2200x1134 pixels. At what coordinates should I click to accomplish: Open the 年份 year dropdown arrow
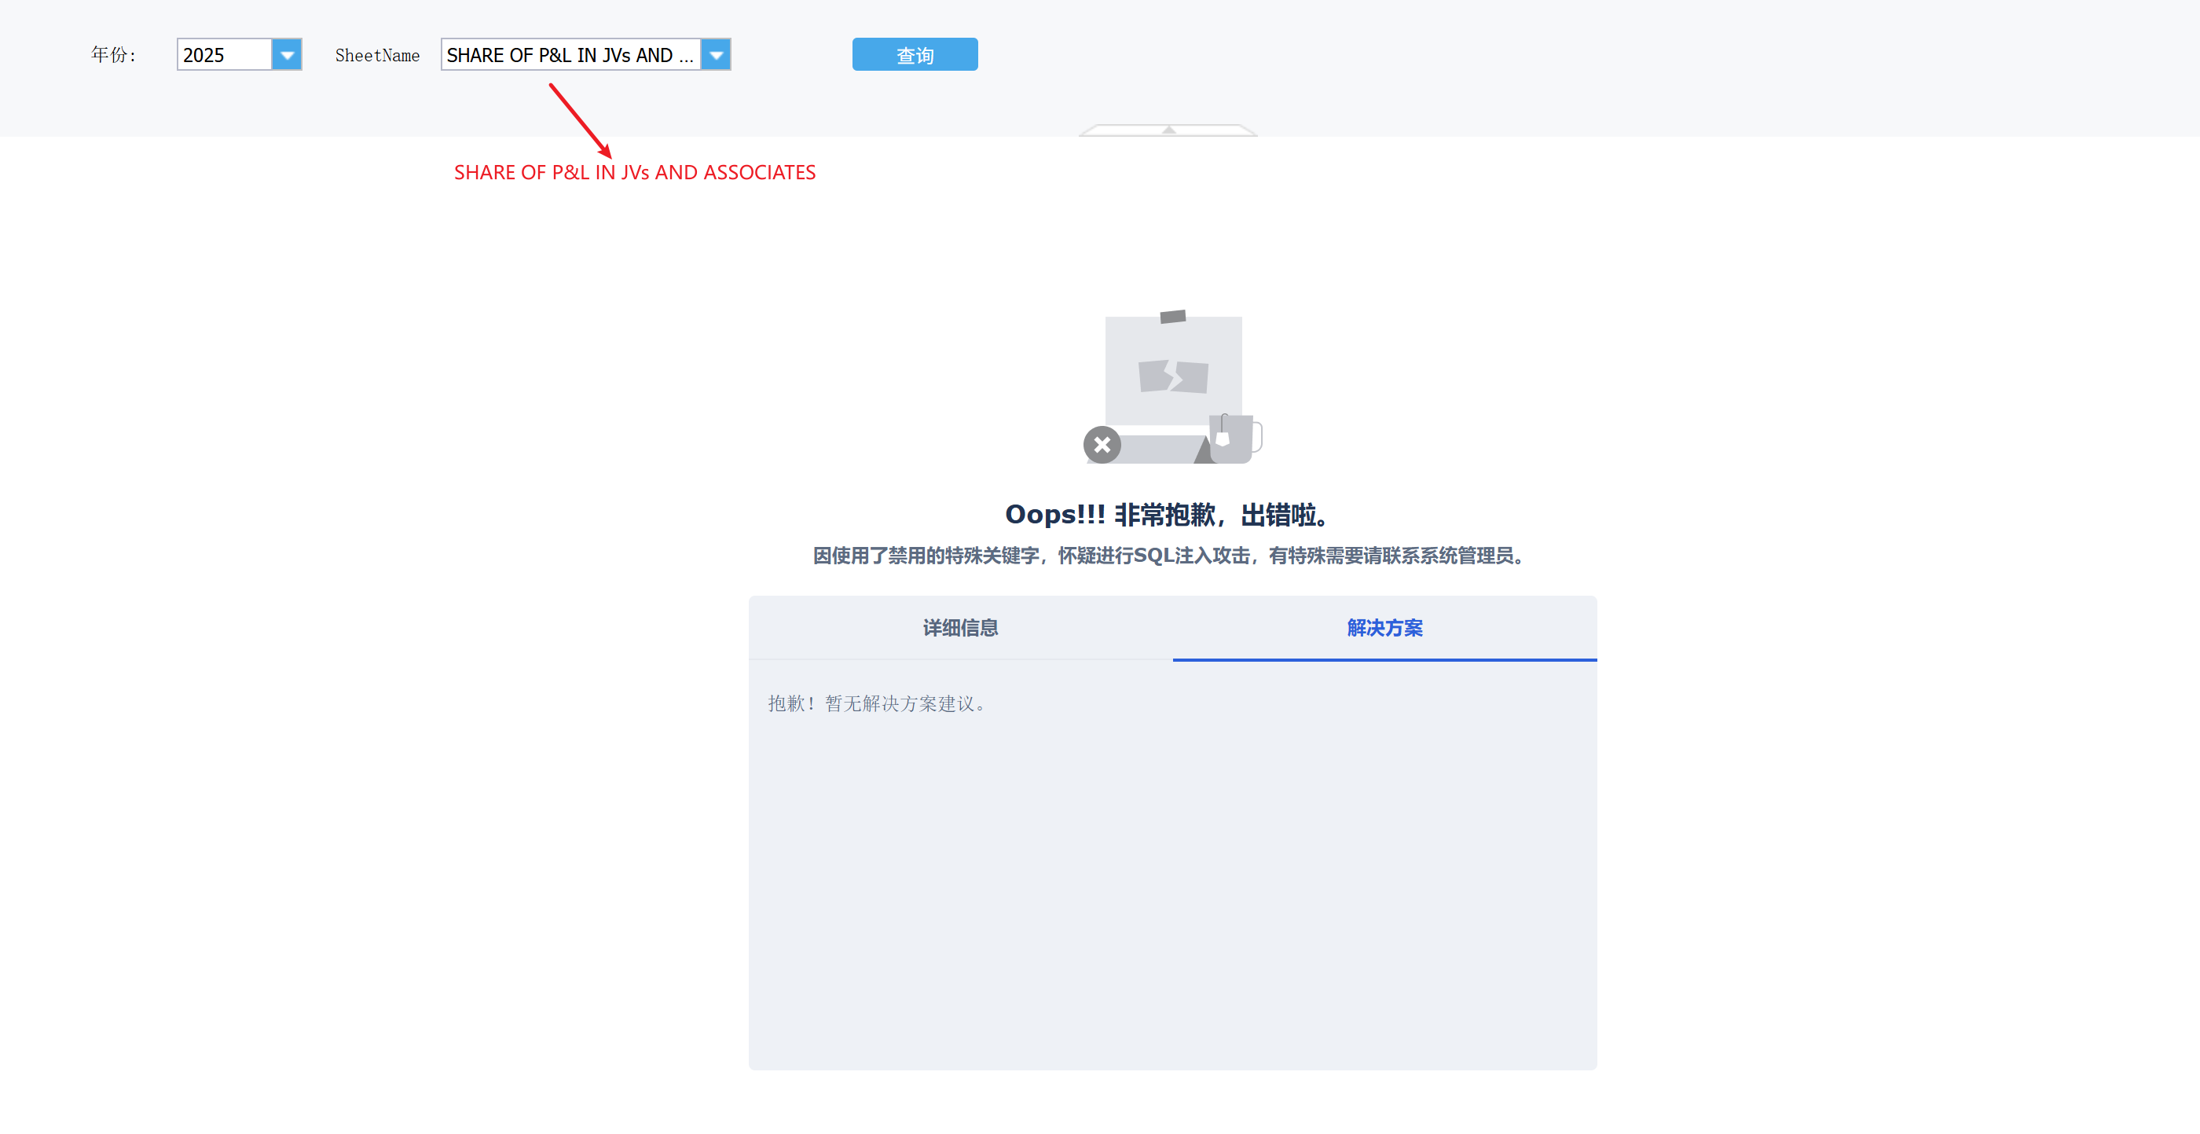(287, 55)
